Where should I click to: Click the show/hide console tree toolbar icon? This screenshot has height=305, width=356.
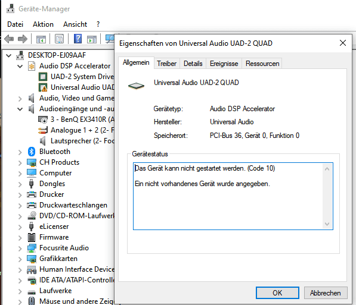coord(41,39)
